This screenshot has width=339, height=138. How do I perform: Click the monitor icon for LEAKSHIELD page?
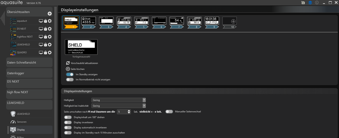pos(41,45)
